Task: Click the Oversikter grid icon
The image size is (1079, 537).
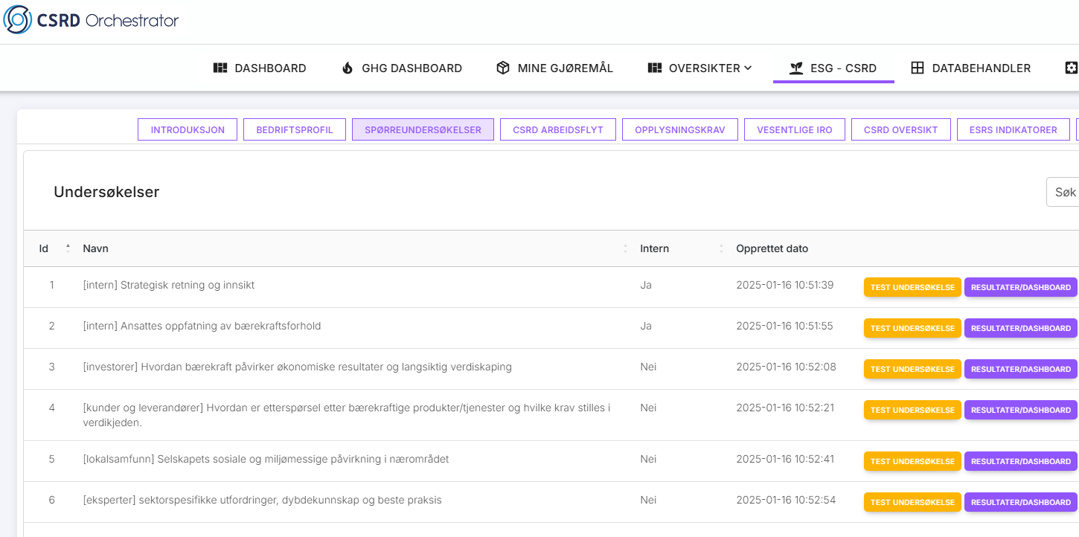Action: coord(655,68)
